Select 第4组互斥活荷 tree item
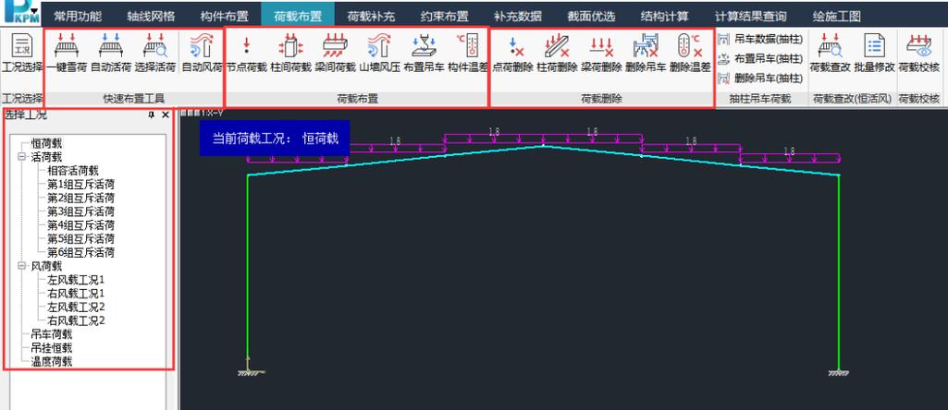The height and width of the screenshot is (410, 948). pos(81,225)
